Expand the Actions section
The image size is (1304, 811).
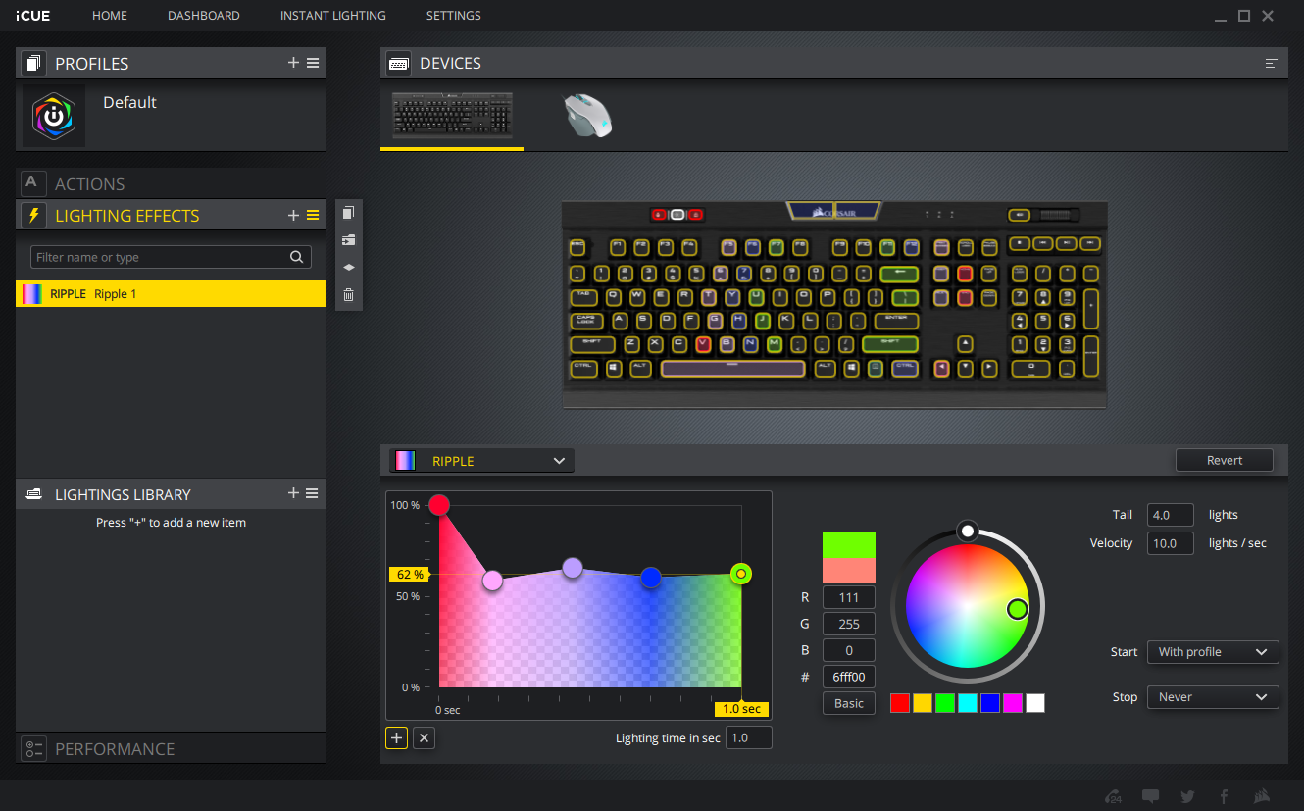click(x=171, y=183)
